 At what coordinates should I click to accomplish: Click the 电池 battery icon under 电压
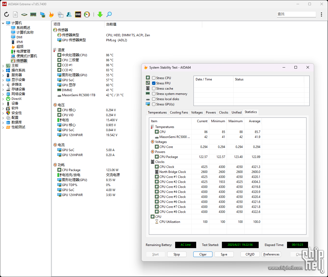[59, 120]
